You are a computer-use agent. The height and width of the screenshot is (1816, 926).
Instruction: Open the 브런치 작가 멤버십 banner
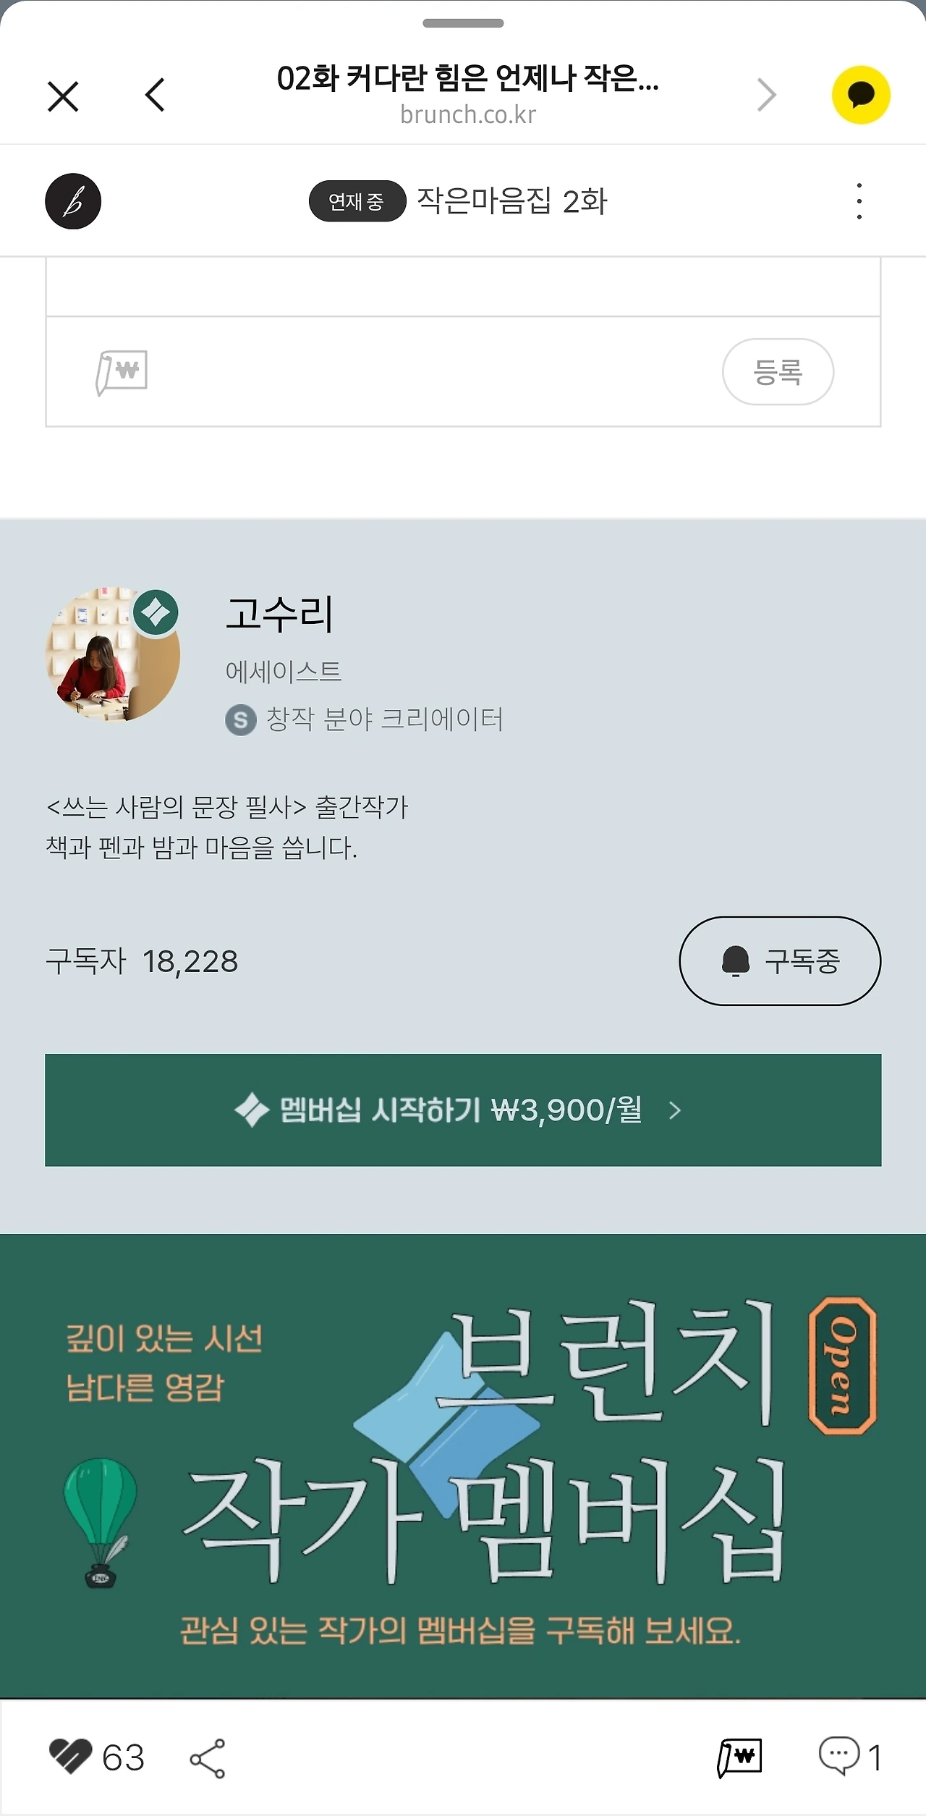point(463,1466)
